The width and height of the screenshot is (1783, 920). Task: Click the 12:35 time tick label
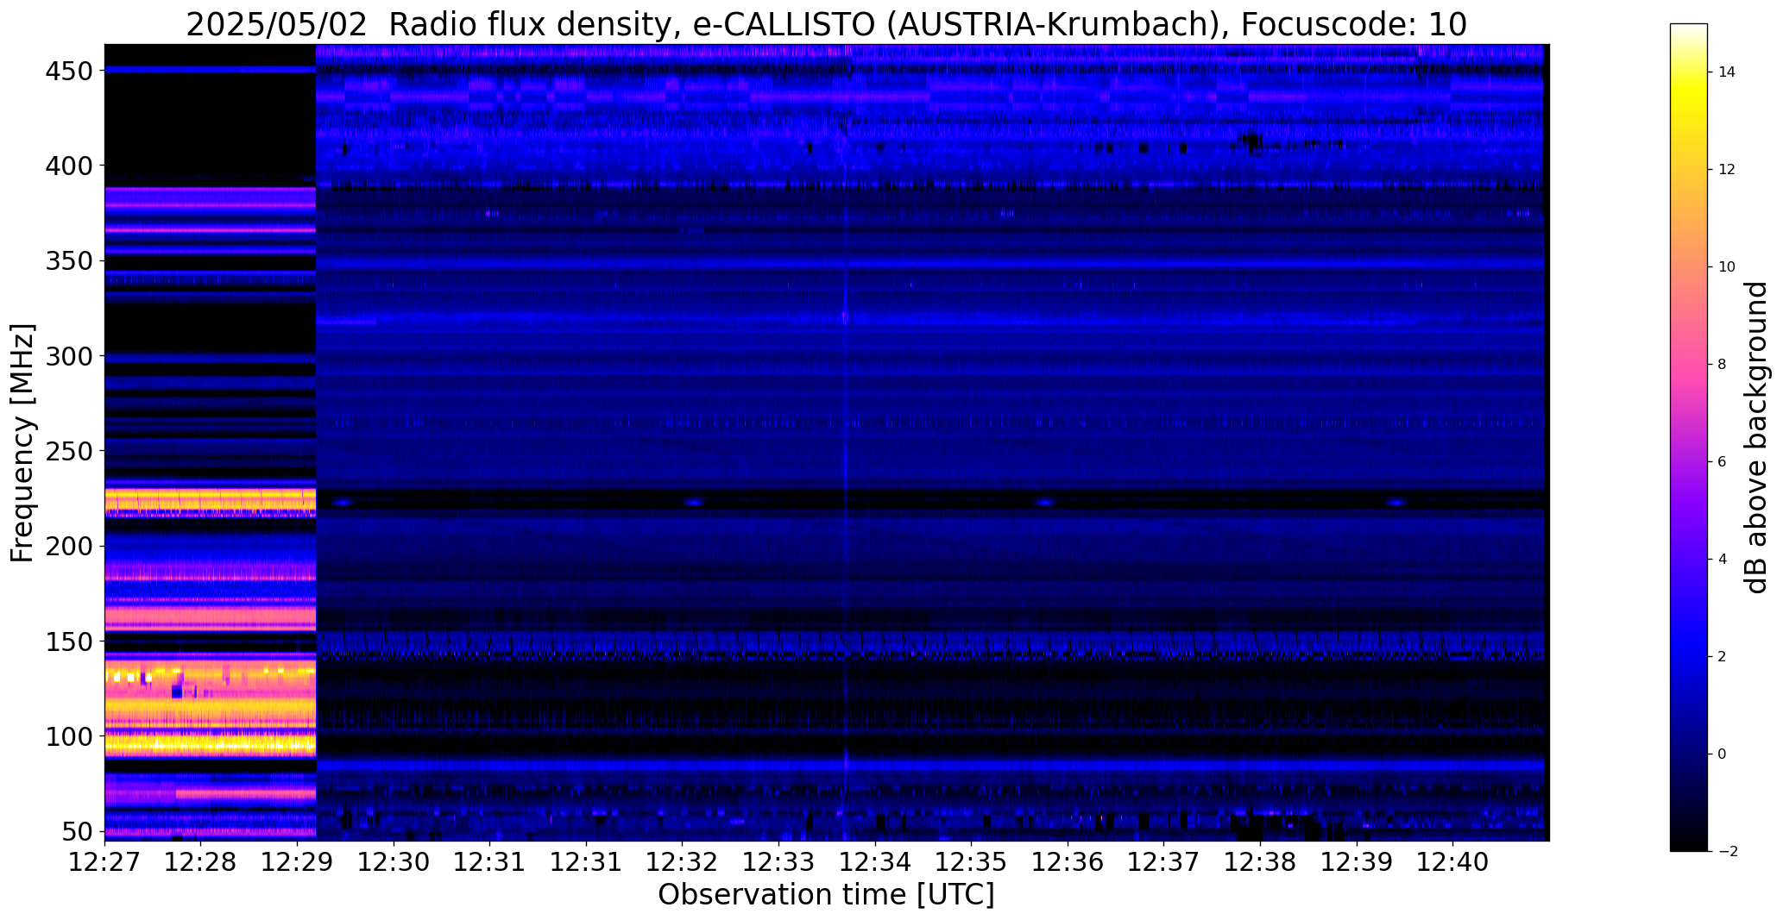(x=971, y=861)
